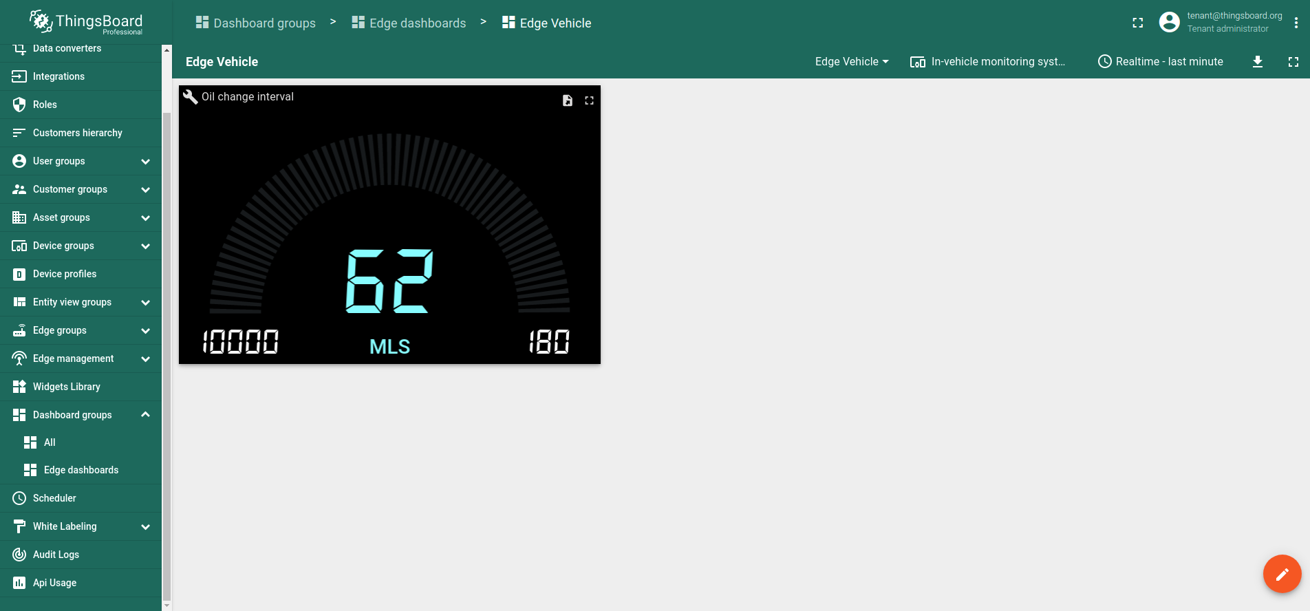Go to Audit Logs

coord(56,555)
